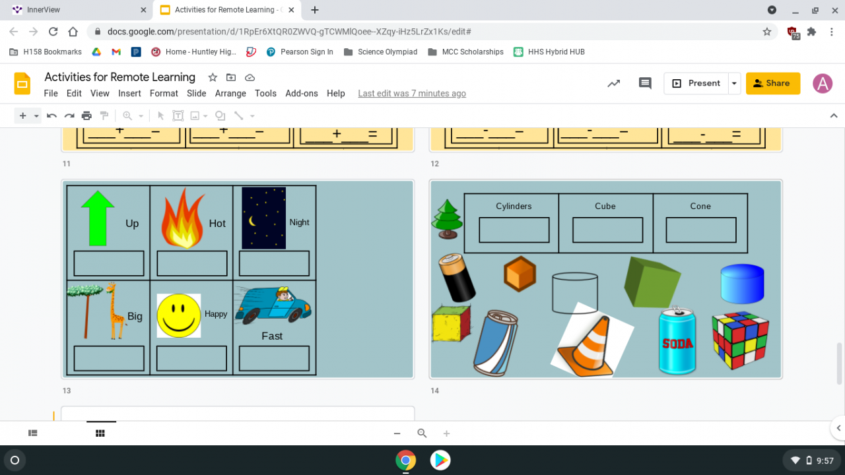Star the Activities for Remote Learning presentation

pyautogui.click(x=213, y=77)
